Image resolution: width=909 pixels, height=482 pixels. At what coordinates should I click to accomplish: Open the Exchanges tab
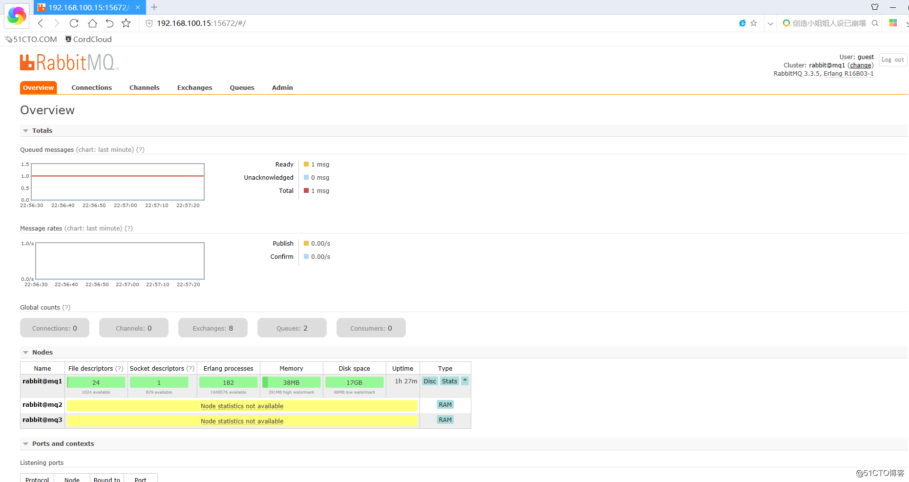click(x=195, y=87)
